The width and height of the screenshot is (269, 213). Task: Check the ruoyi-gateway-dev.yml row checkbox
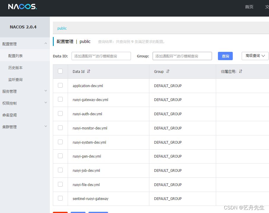(x=60, y=100)
